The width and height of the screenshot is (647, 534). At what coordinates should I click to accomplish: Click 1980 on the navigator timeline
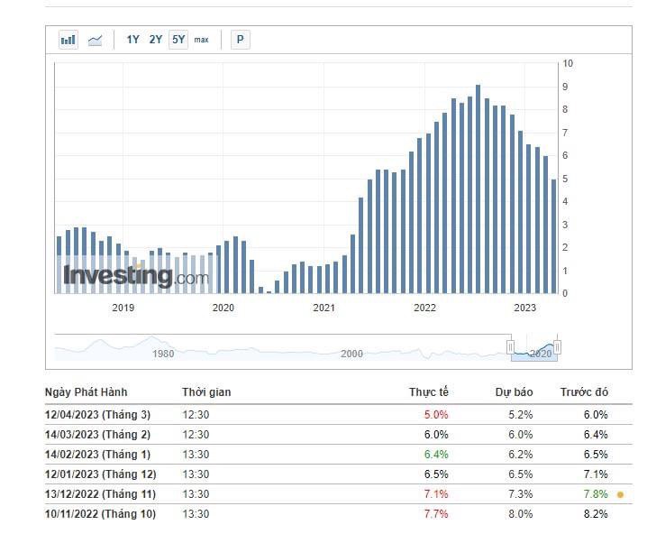coord(163,354)
